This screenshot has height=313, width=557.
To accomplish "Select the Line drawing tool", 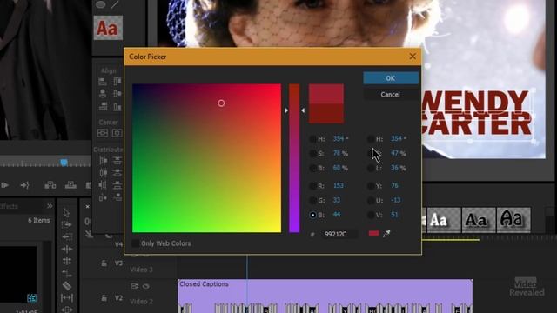I will pos(115,4).
